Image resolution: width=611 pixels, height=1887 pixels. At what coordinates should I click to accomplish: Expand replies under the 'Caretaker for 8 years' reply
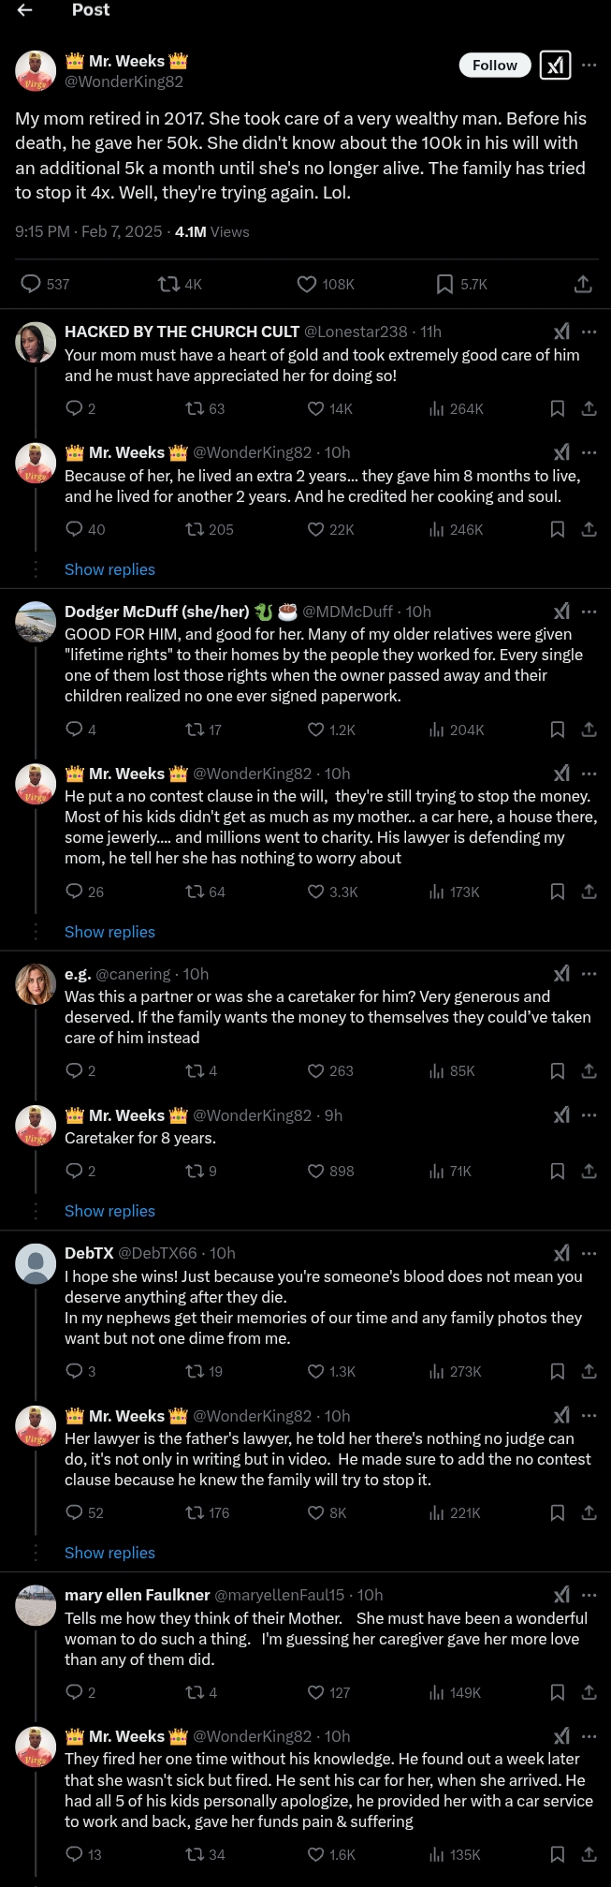point(109,1211)
